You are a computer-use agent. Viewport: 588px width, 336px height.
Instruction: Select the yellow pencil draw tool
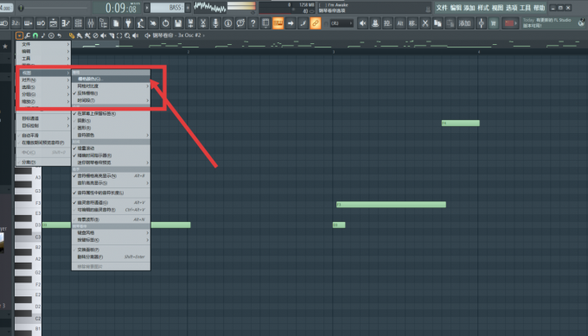[x=72, y=35]
